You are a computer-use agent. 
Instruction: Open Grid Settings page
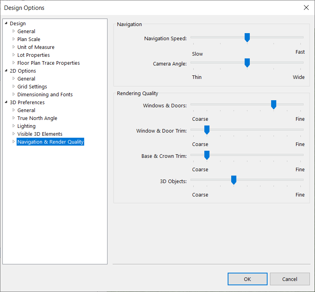click(x=32, y=87)
